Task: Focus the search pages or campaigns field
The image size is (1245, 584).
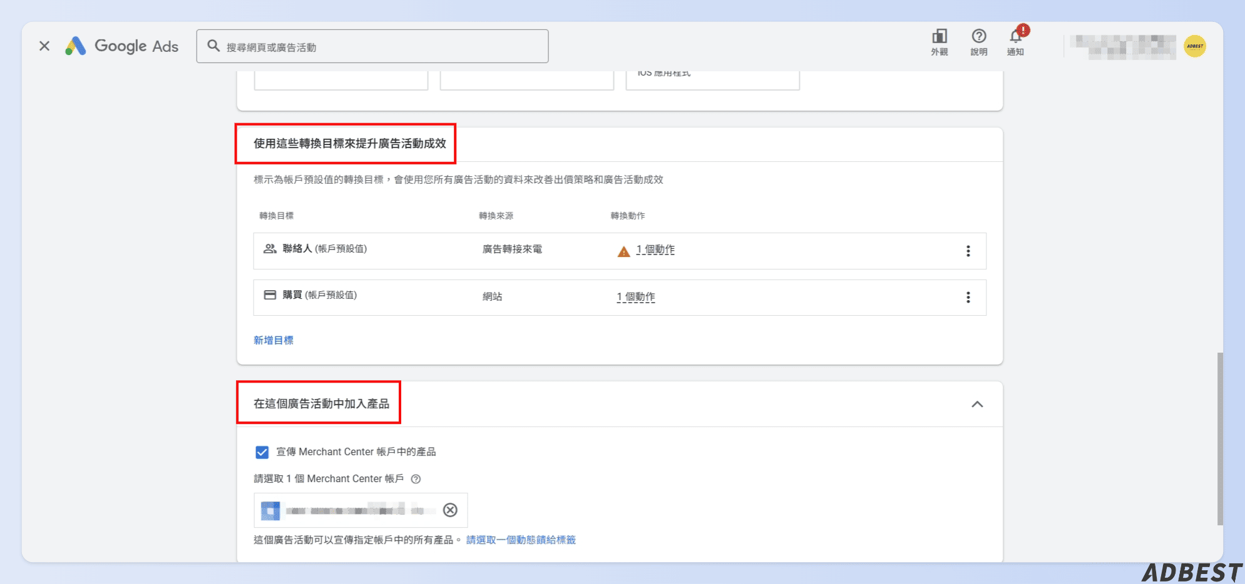Action: pyautogui.click(x=372, y=46)
